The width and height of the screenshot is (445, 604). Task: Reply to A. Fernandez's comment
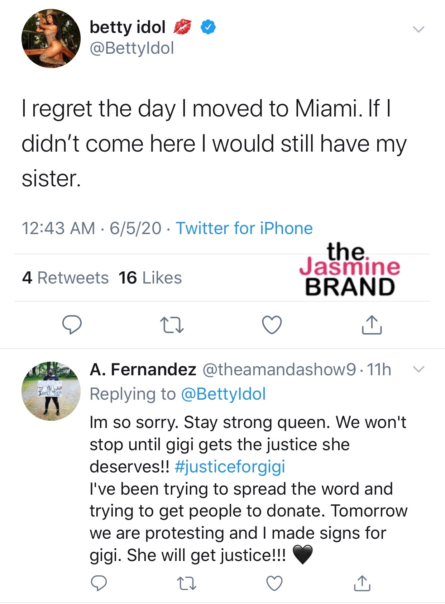(99, 583)
